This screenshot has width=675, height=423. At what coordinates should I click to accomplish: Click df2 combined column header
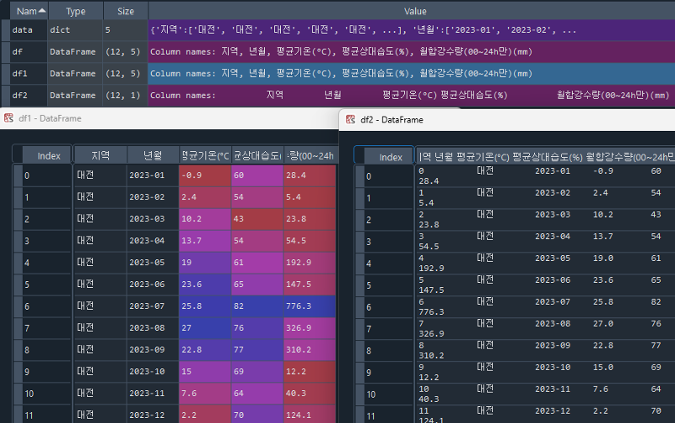(544, 157)
